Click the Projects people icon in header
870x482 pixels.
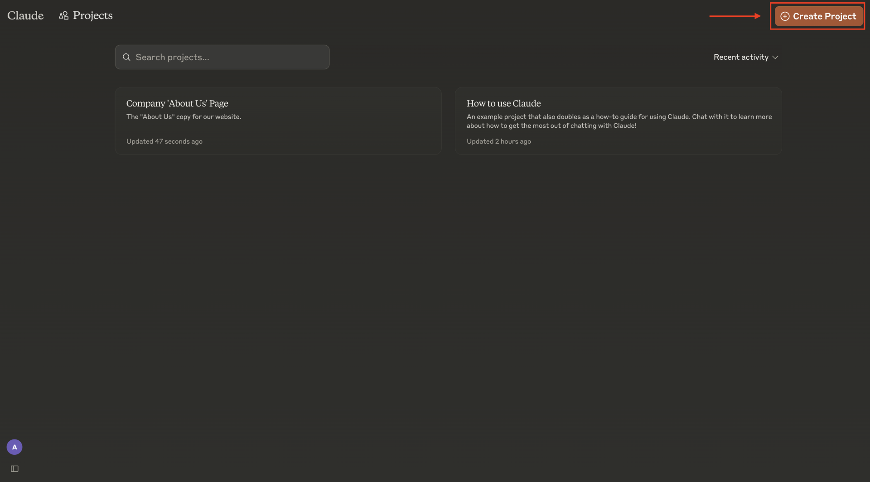pos(64,15)
